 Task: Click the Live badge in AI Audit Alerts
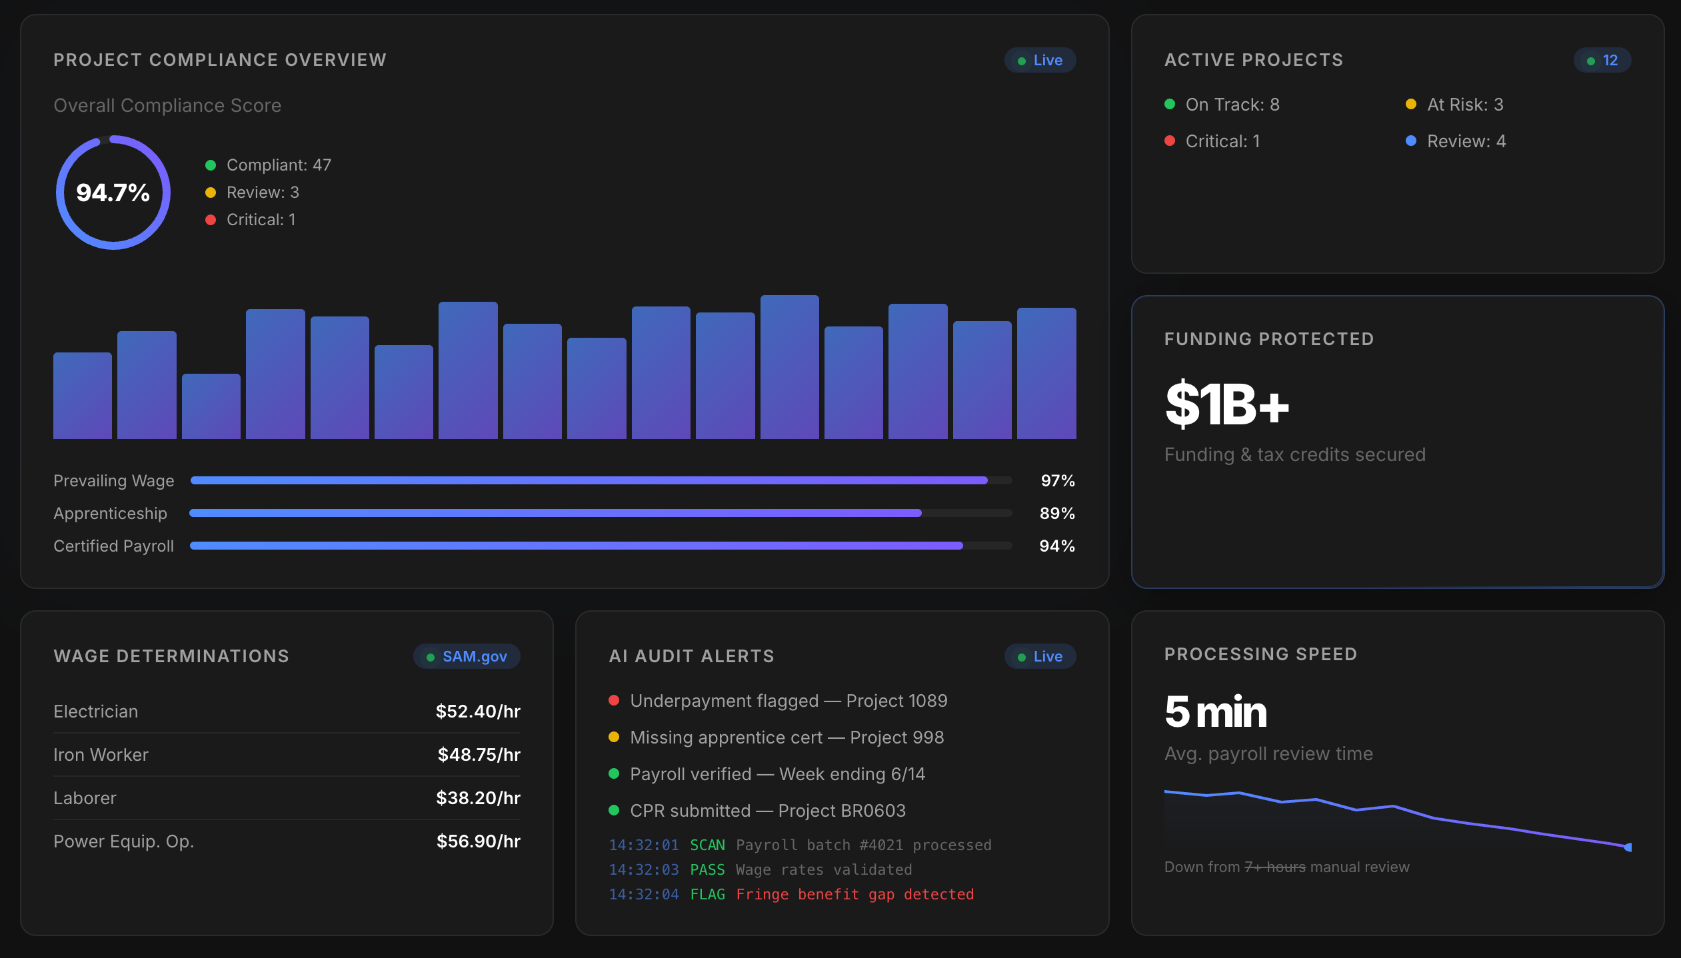click(x=1040, y=656)
